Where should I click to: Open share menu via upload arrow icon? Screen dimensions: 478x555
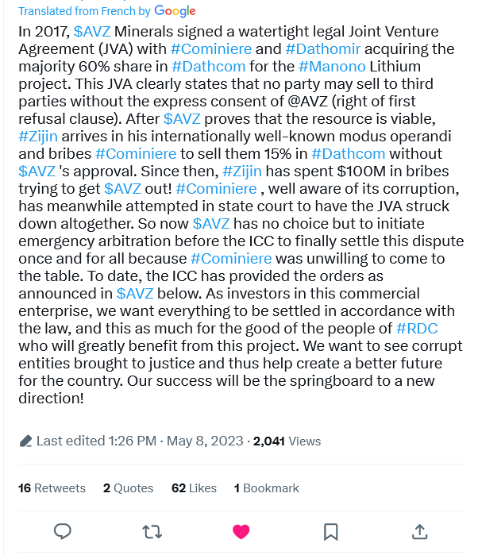(x=420, y=531)
